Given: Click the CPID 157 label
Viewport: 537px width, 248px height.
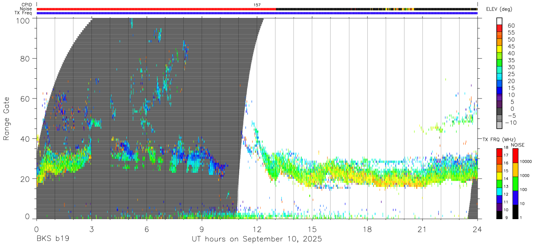Looking at the screenshot, I should 257,5.
